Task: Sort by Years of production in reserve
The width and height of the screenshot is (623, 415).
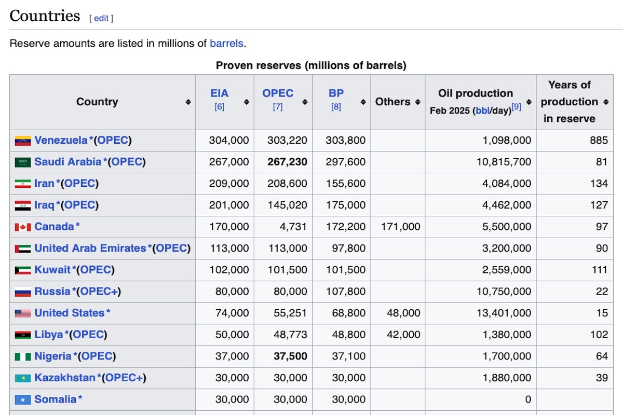Action: (606, 102)
